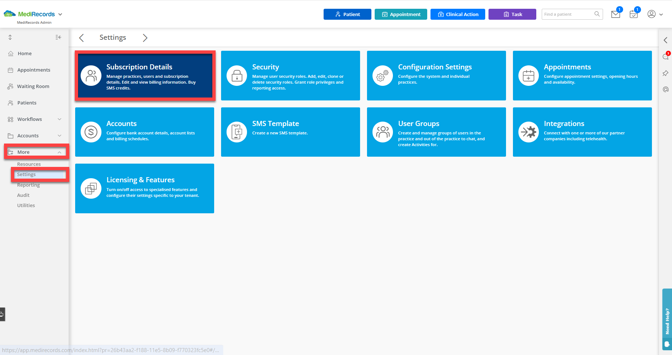Open the Appointments settings tile title
The image size is (672, 355).
tap(567, 67)
